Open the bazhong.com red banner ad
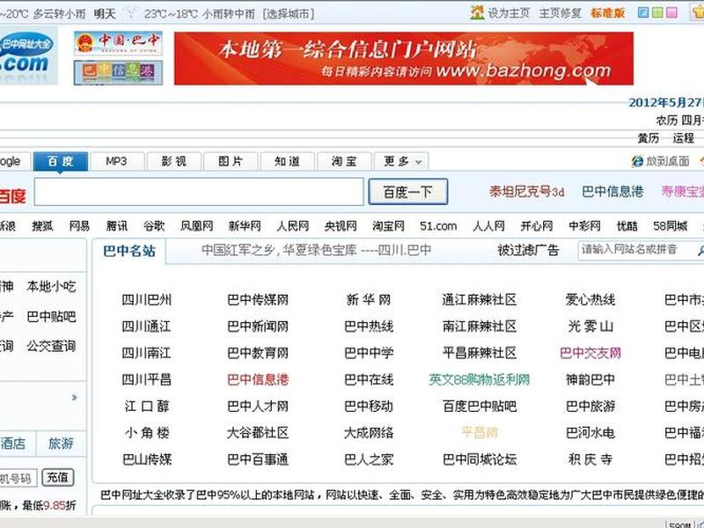The height and width of the screenshot is (528, 704). click(404, 58)
